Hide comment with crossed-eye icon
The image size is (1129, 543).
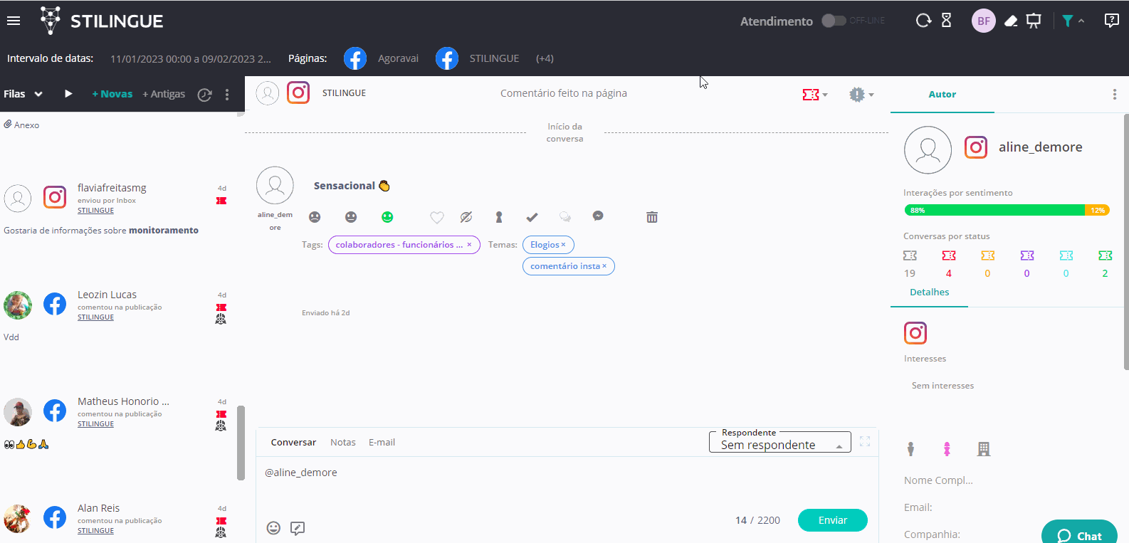click(x=466, y=217)
